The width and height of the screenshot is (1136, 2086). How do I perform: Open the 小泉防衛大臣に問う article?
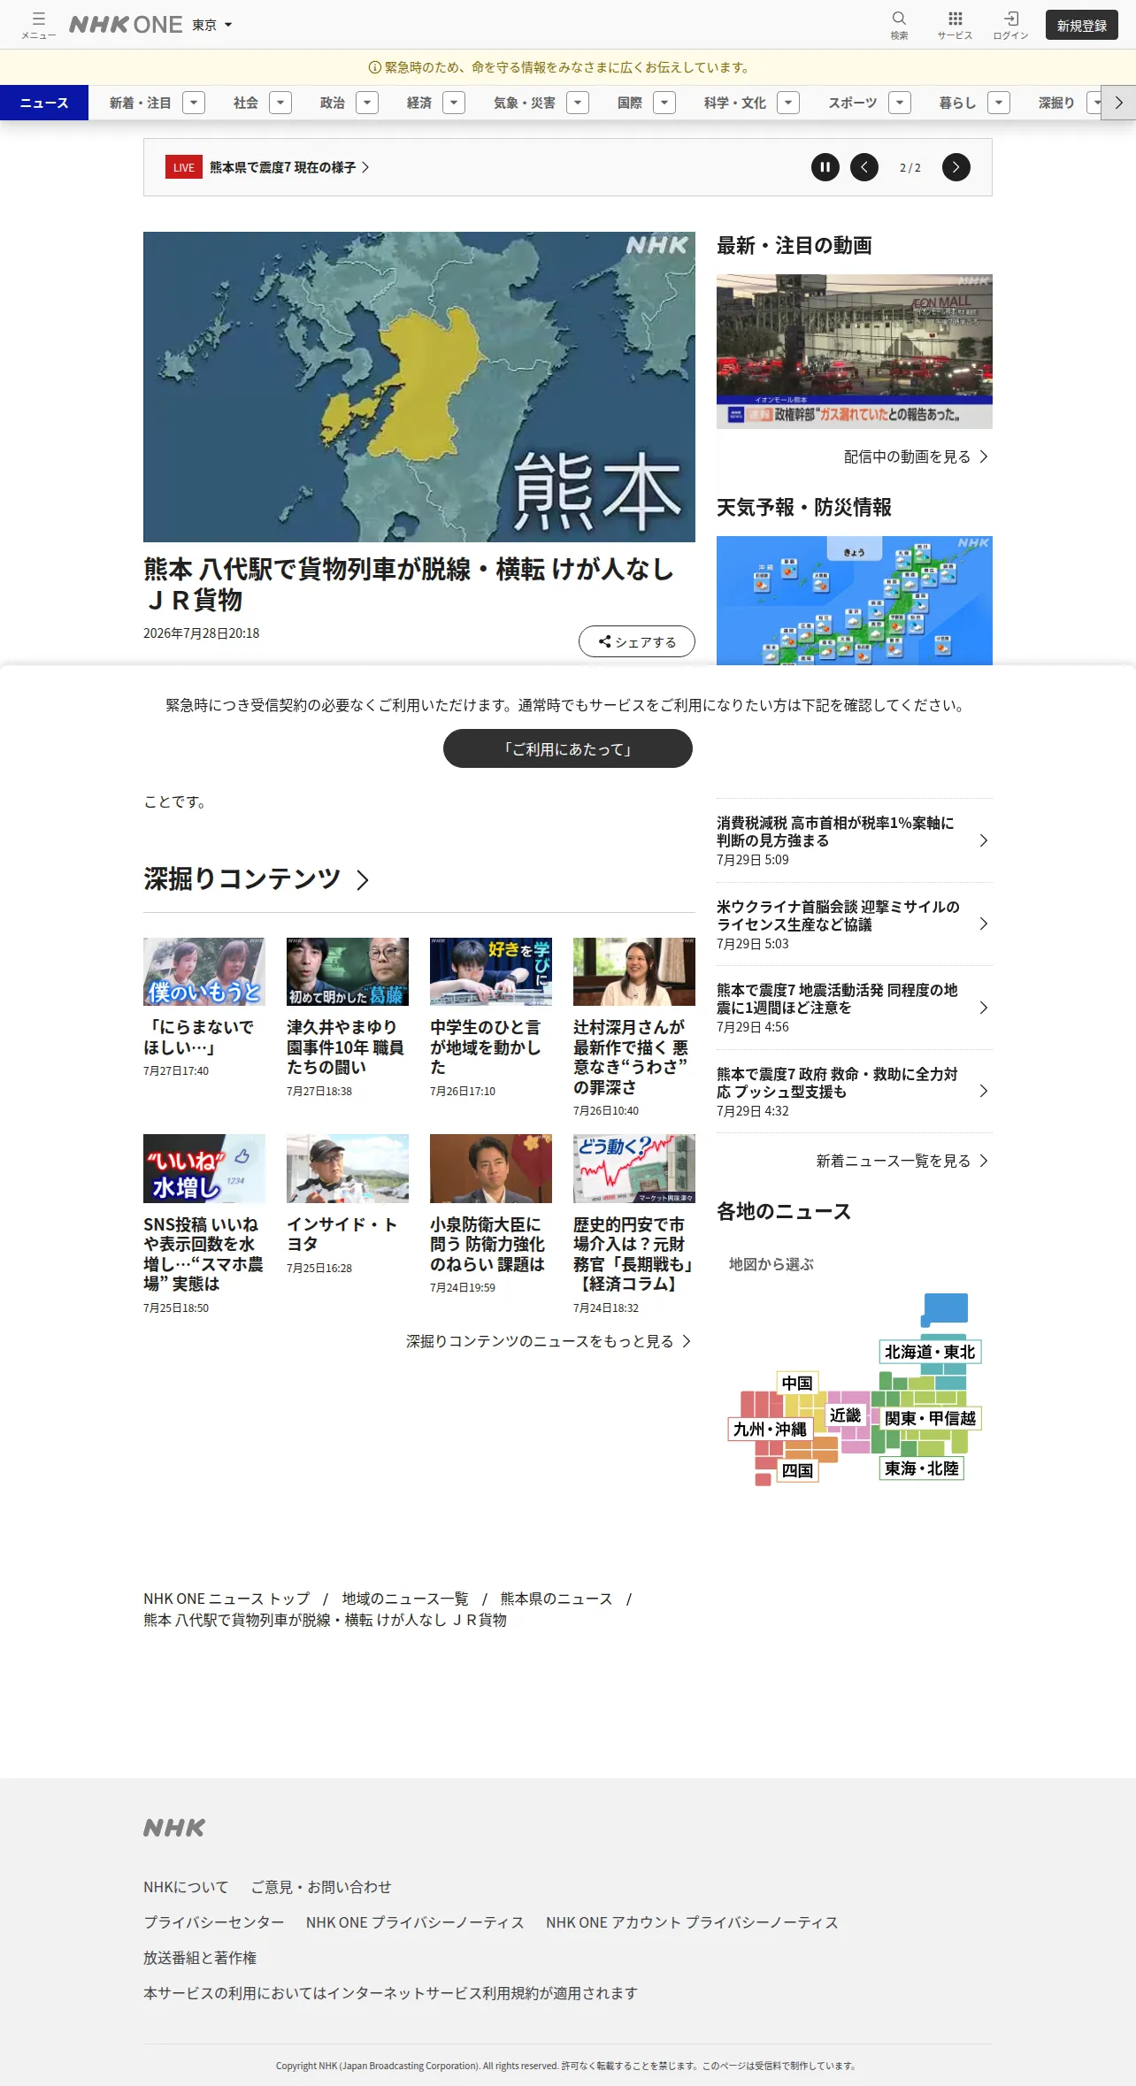(x=491, y=1214)
